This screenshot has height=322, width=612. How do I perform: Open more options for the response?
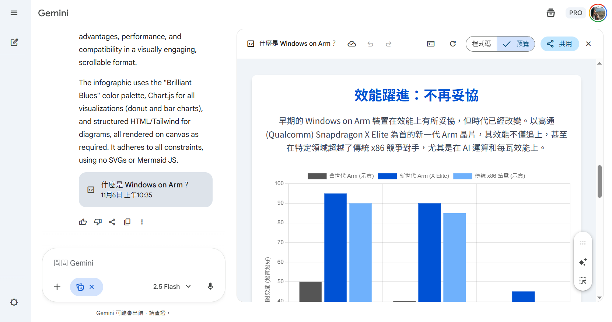pyautogui.click(x=142, y=222)
